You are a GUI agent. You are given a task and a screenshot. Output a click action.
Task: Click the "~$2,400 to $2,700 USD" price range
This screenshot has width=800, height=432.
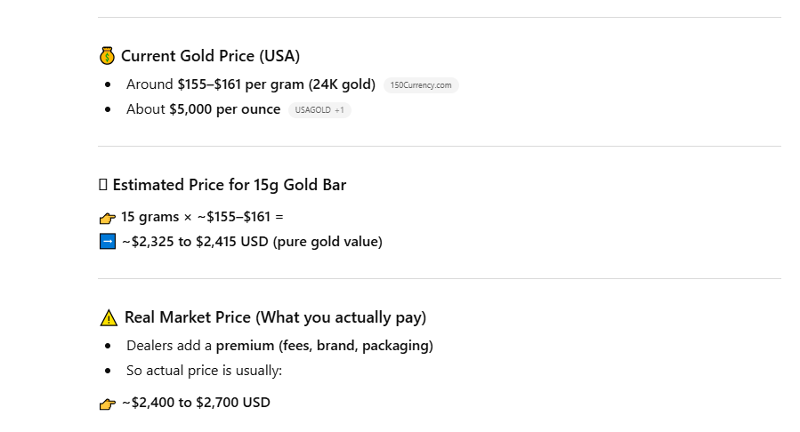[196, 403]
